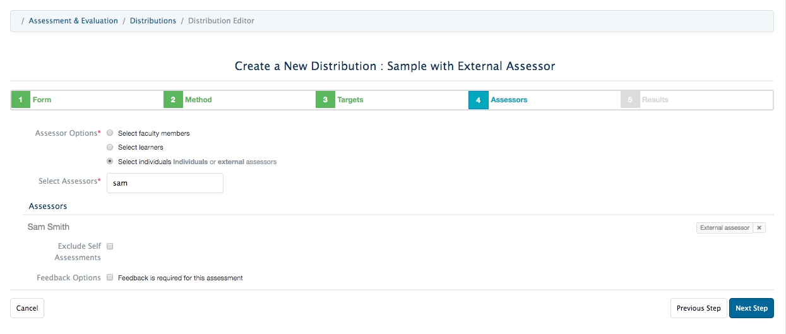This screenshot has width=786, height=334.
Task: Remove Sam Smith external assessor tag
Action: pos(759,228)
